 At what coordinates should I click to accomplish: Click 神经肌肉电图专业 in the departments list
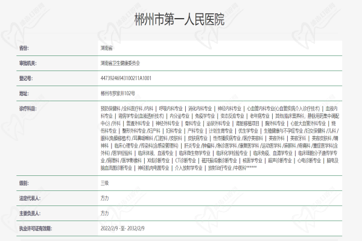153,168
